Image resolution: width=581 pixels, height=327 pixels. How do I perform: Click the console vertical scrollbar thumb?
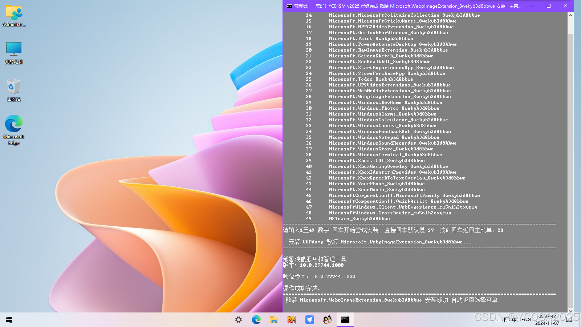pos(570,171)
